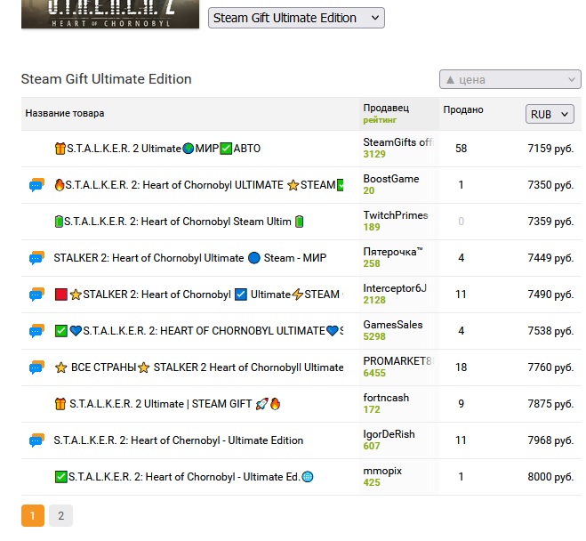Click fire icon in BoostGame offer title

[59, 185]
